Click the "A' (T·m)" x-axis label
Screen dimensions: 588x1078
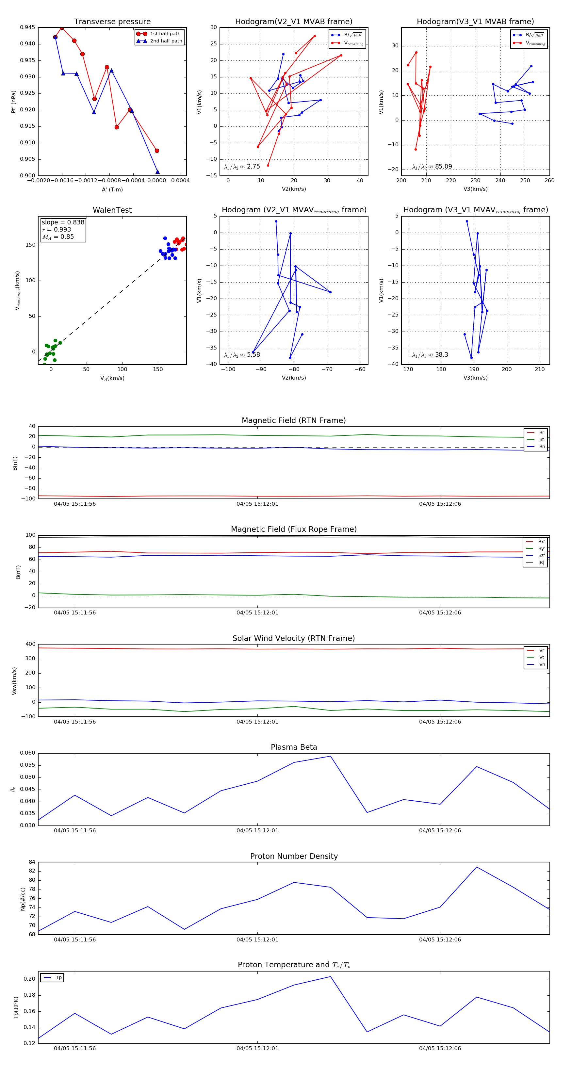point(112,189)
